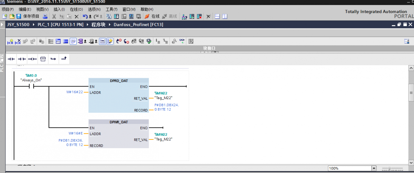Image resolution: width=414 pixels, height=173 pixels.
Task: Open the 插入(I) menu
Action: click(x=59, y=9)
